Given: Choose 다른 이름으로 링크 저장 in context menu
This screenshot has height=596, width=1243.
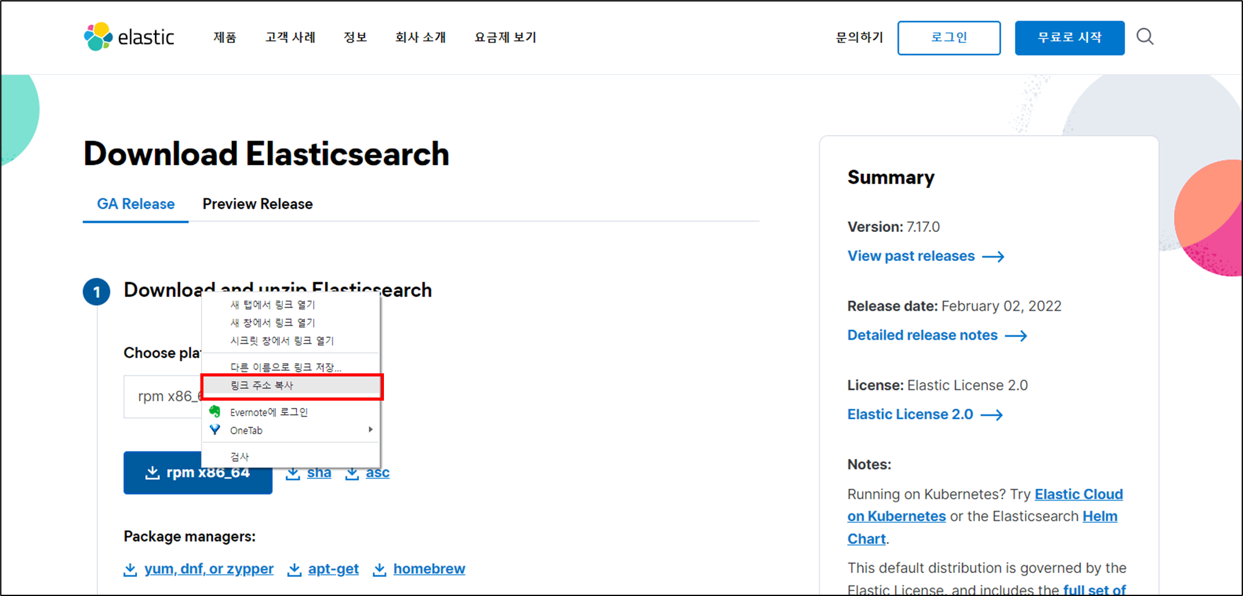Looking at the screenshot, I should 291,367.
